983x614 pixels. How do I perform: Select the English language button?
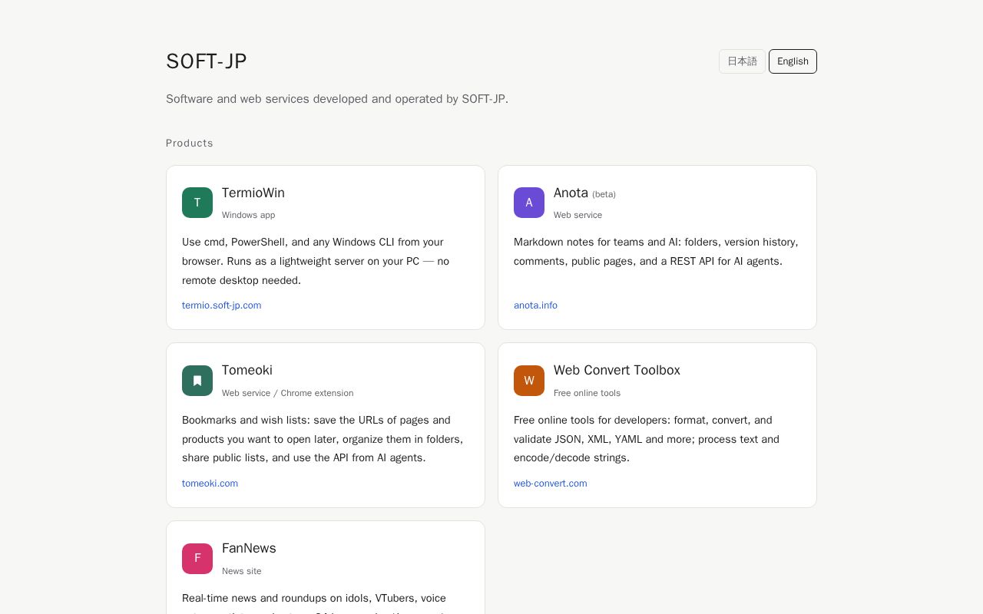pyautogui.click(x=793, y=61)
